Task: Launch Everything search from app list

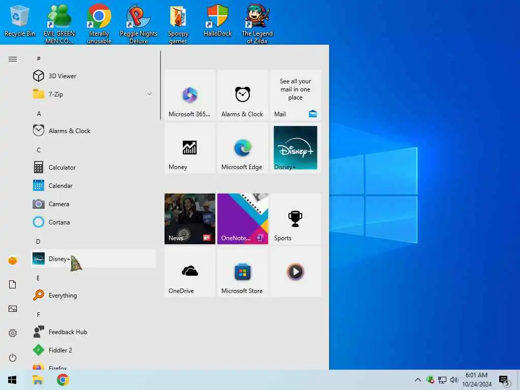Action: tap(93, 295)
